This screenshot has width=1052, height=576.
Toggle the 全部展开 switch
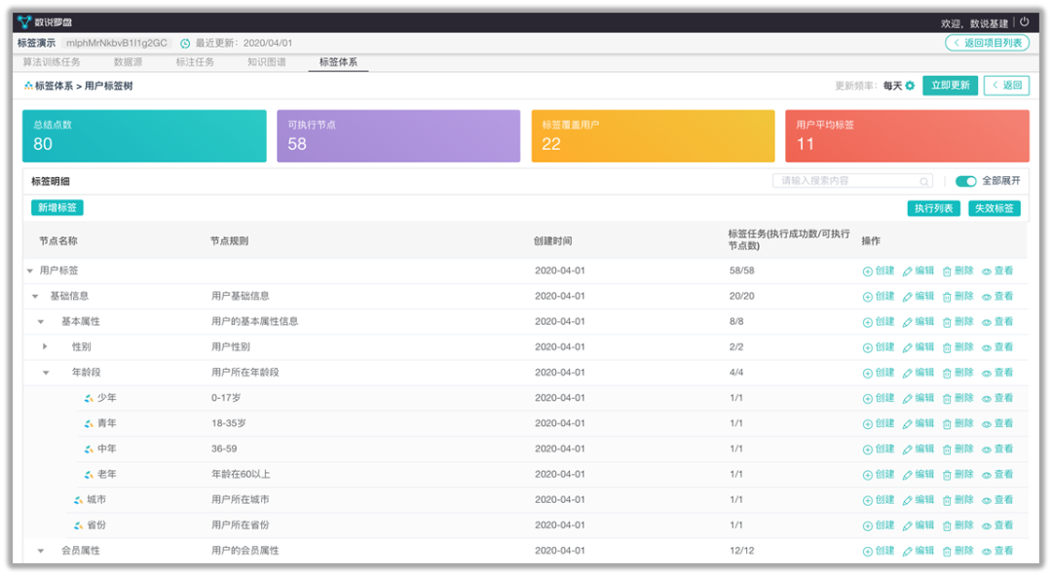pos(965,181)
